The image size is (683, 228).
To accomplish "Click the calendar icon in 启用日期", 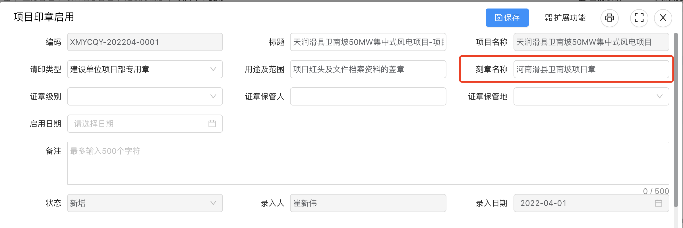I will click(x=212, y=124).
